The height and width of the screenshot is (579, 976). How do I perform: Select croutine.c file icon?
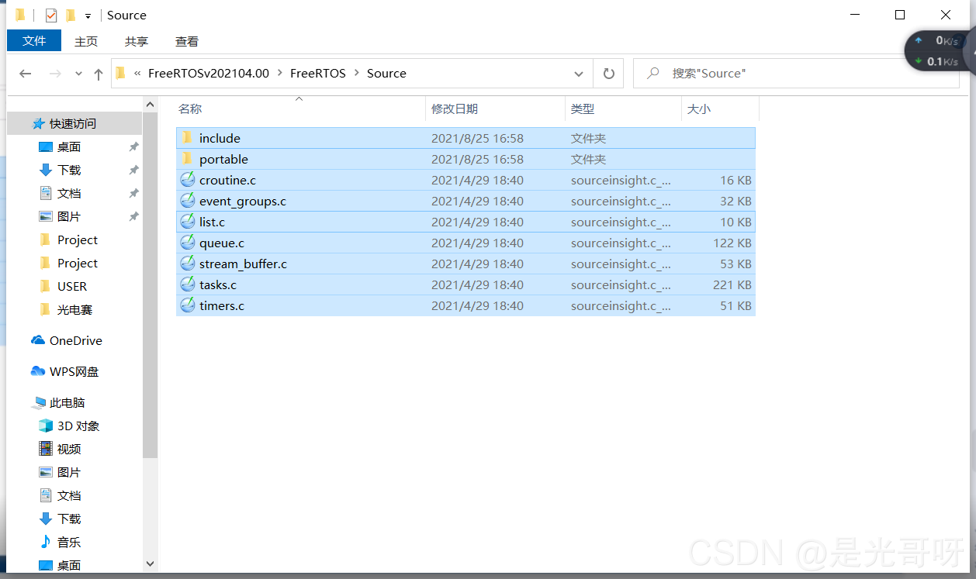(188, 180)
